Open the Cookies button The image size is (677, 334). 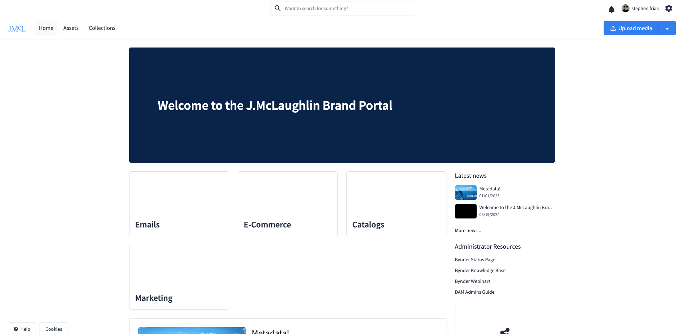pyautogui.click(x=54, y=329)
